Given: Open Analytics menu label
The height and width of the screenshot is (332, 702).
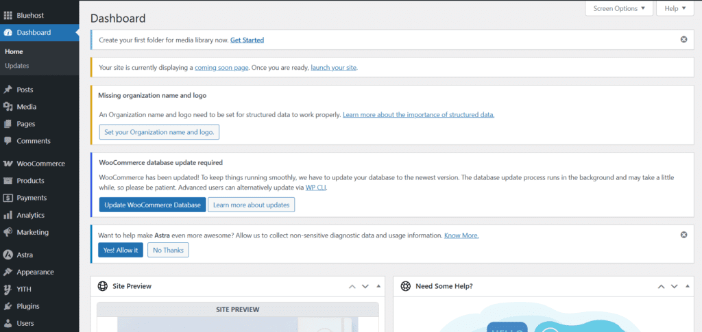Looking at the screenshot, I should click(x=30, y=216).
